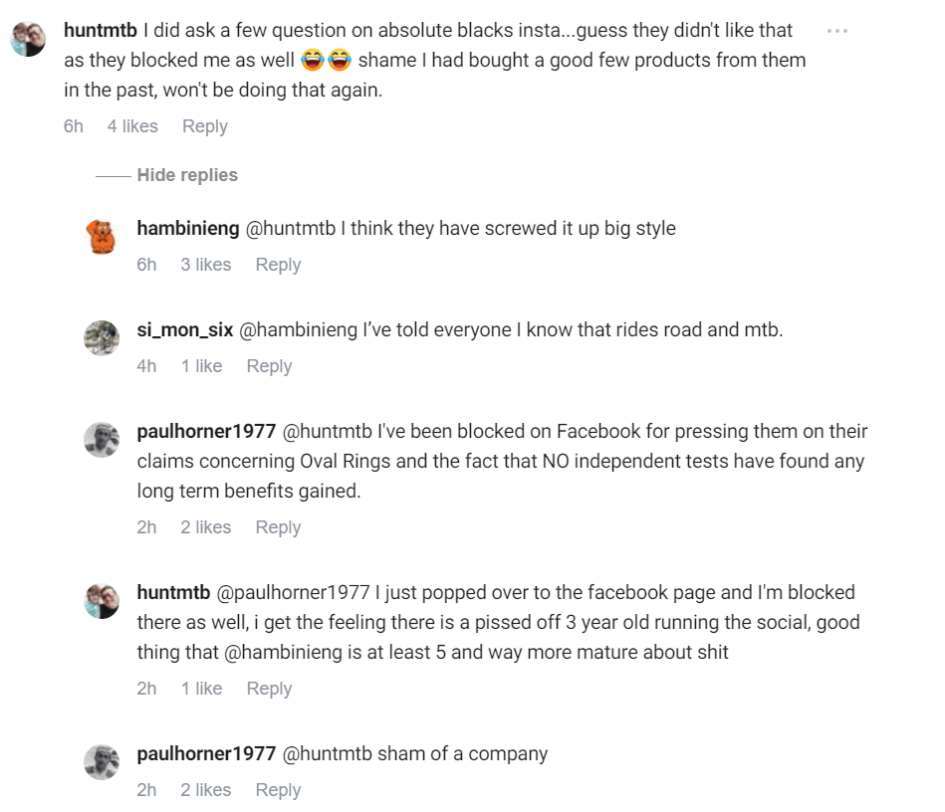
Task: Open the three-dot options menu on huntmtb's comment
Action: pyautogui.click(x=837, y=31)
